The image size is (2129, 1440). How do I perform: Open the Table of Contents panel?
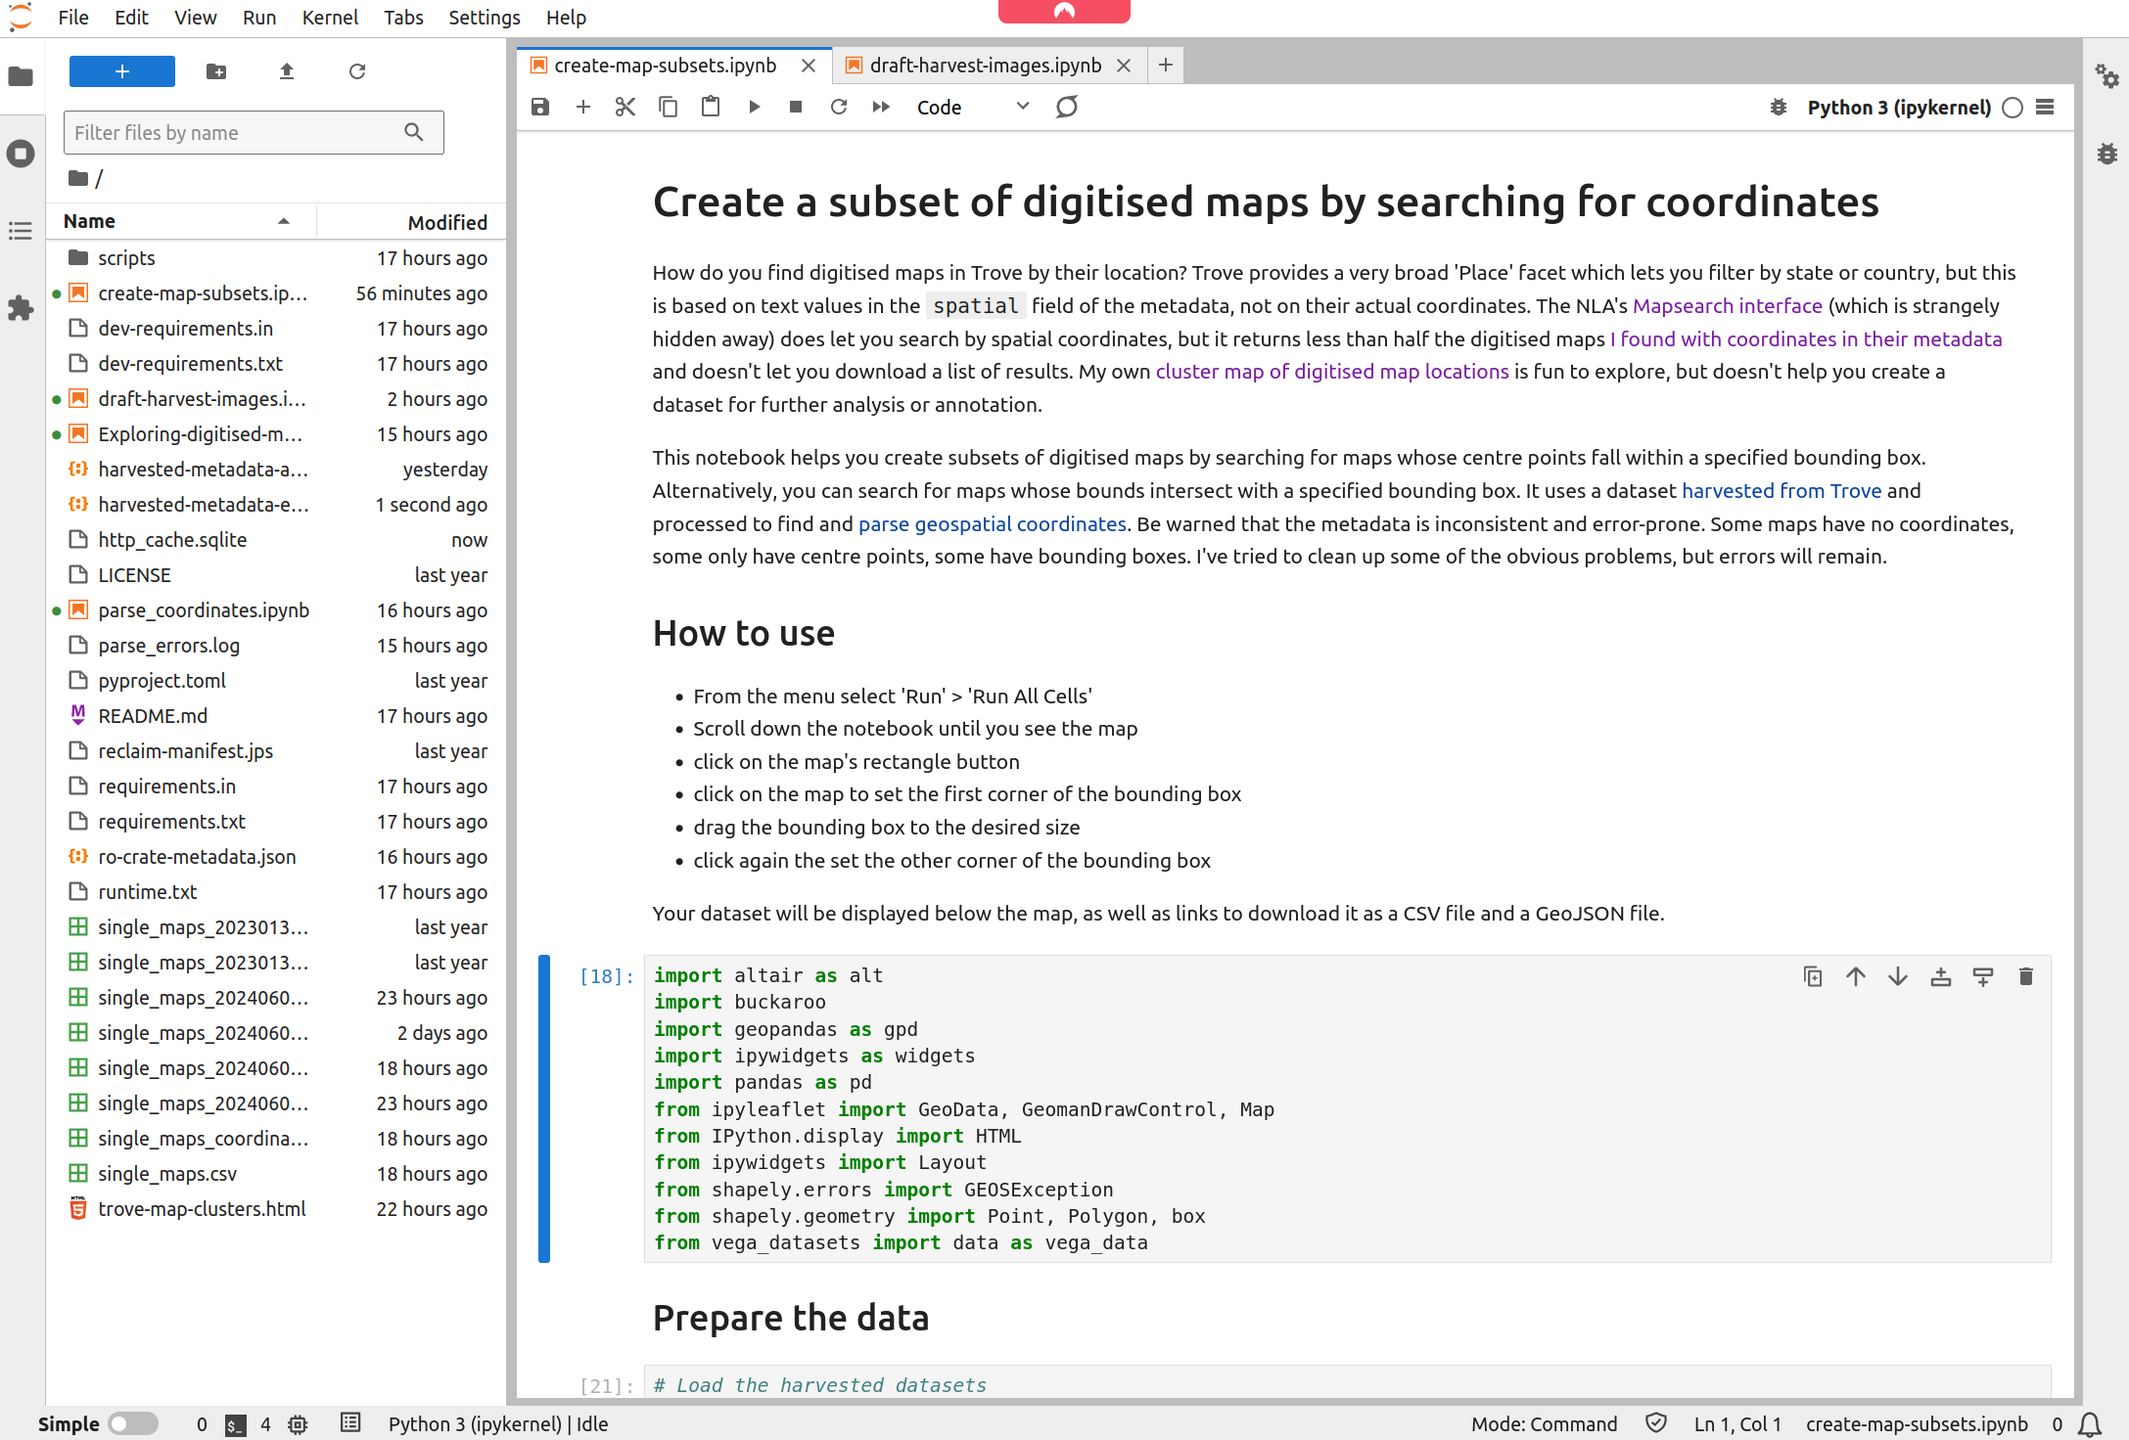pos(21,231)
